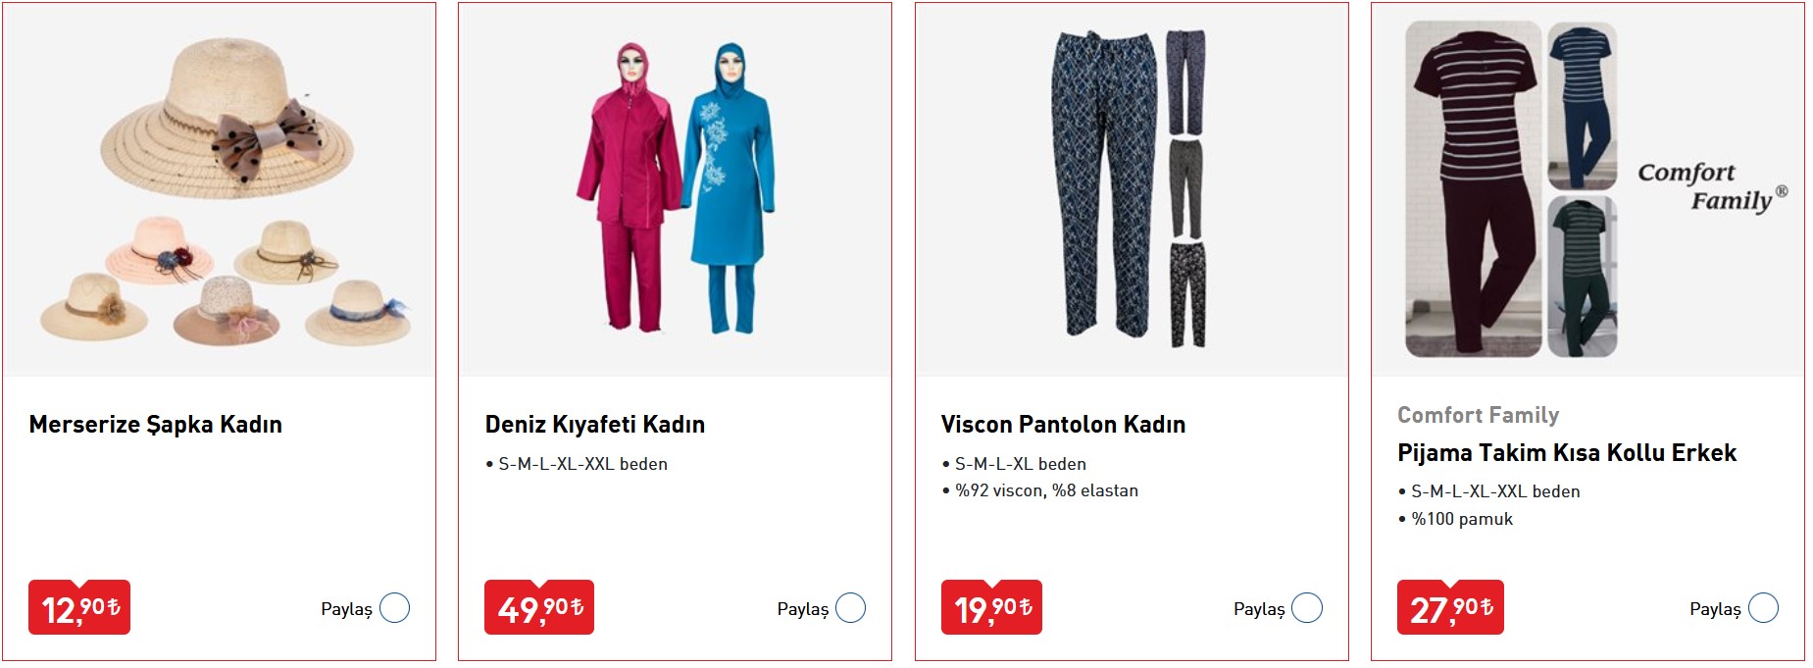The height and width of the screenshot is (668, 1813).
Task: View the striped men's pajama set photo
Action: 1510,189
